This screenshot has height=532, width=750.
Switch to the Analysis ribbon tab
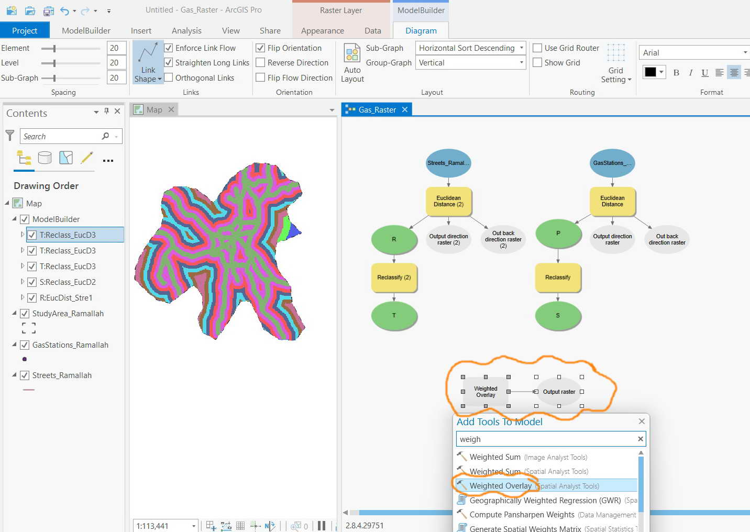coord(186,30)
